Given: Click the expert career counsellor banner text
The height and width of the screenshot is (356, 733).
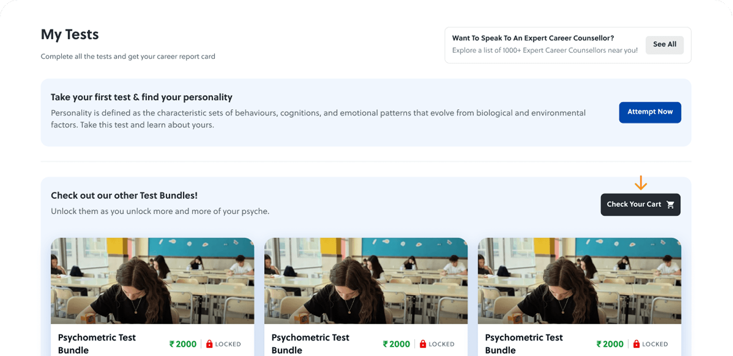Looking at the screenshot, I should coord(533,38).
